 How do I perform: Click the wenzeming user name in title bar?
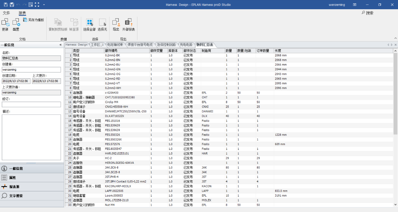[337, 4]
